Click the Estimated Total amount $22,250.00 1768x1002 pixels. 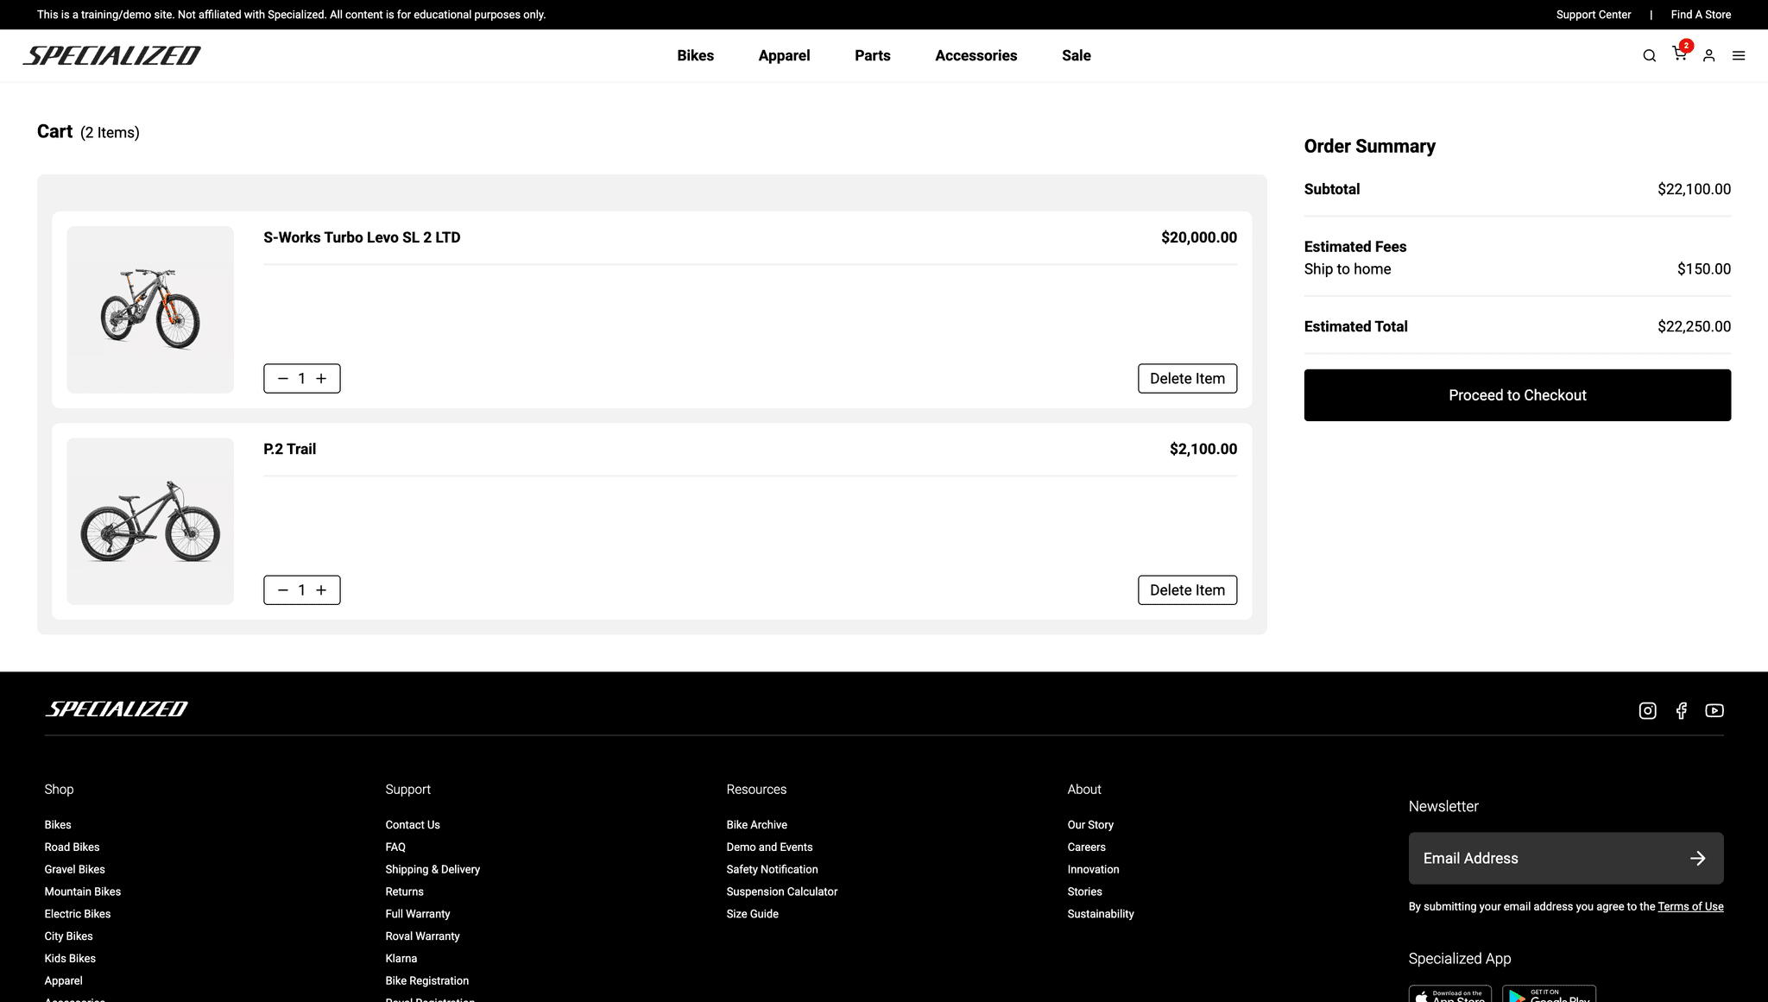click(x=1694, y=327)
